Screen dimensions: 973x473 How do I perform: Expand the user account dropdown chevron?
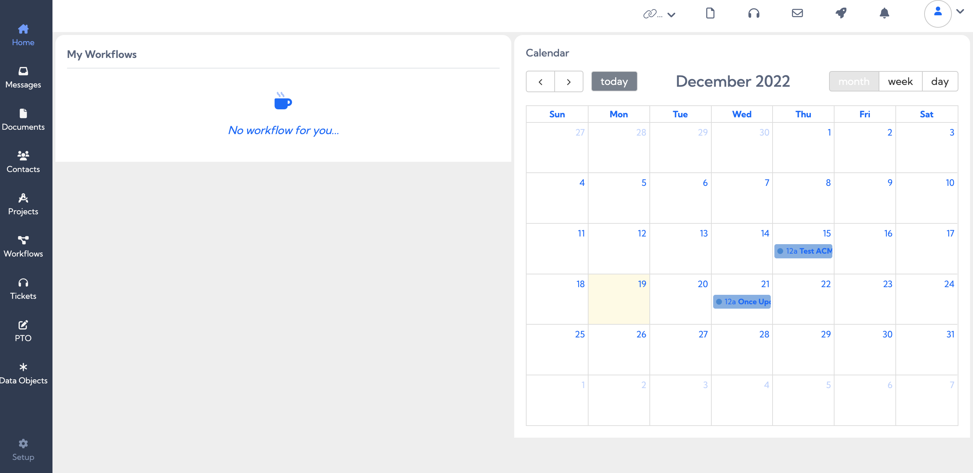pos(960,11)
